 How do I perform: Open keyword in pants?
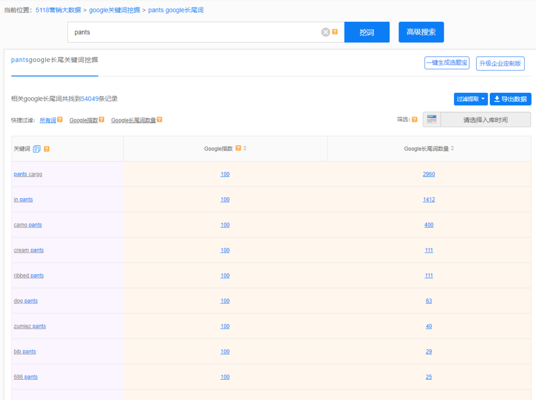23,199
